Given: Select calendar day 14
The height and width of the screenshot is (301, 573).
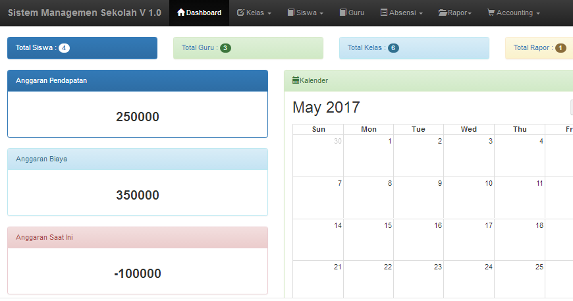Looking at the screenshot, I should point(338,225).
